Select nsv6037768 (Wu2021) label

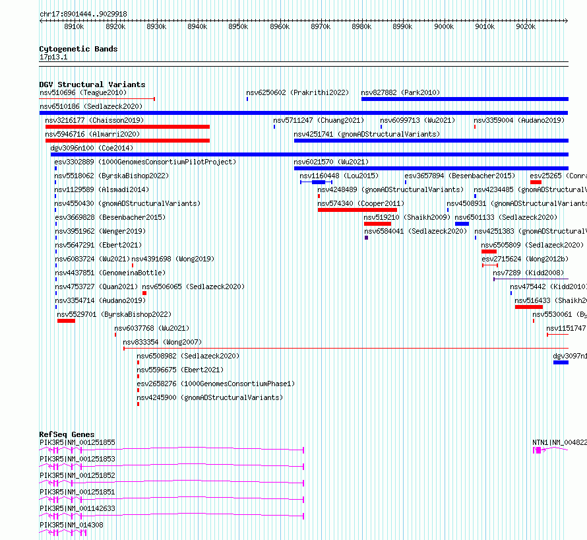click(152, 328)
